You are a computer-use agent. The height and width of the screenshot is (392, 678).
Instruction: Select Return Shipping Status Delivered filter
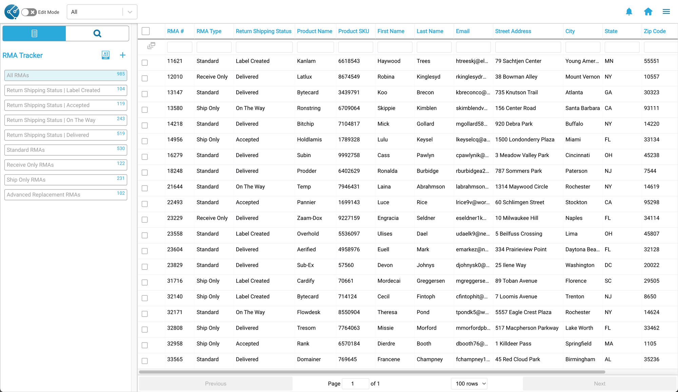[x=65, y=135]
